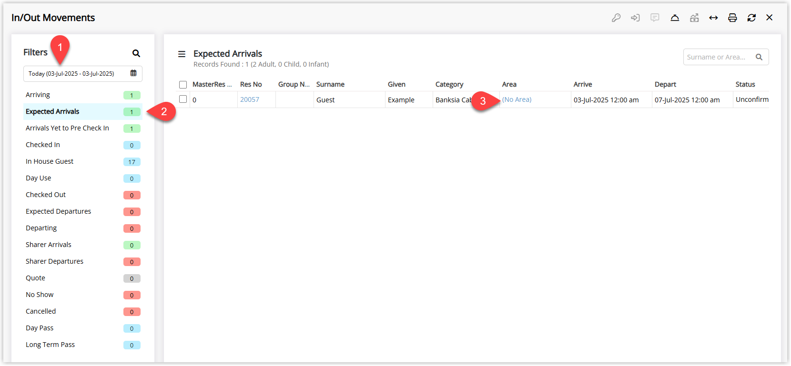
Task: Click the key icon in the top toolbar
Action: 616,18
